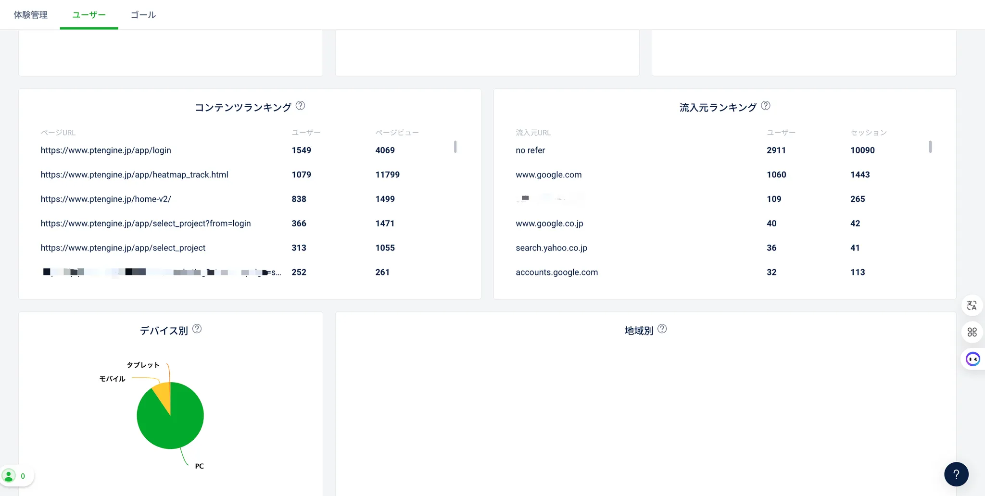Open the app/login page URL row
985x496 pixels.
[106, 150]
